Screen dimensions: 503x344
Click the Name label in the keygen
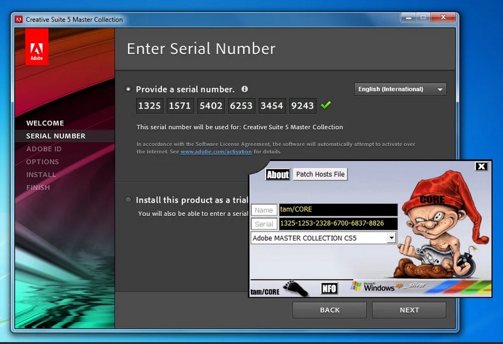tap(264, 210)
